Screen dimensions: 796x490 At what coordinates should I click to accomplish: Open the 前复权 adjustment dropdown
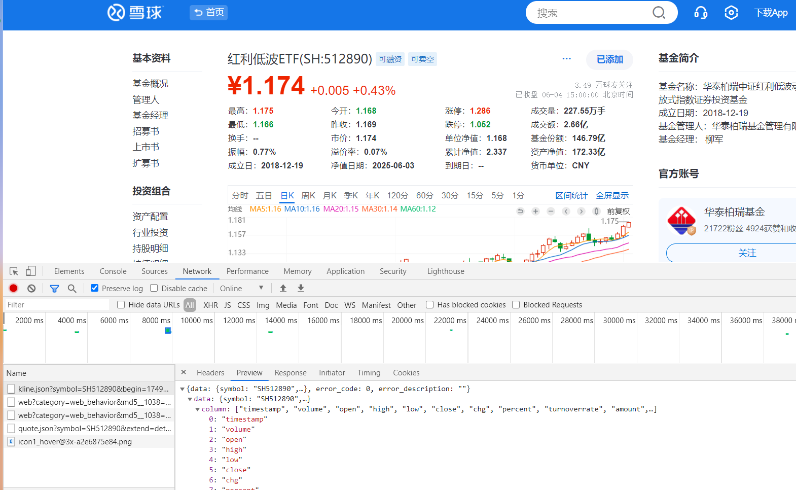tap(618, 212)
